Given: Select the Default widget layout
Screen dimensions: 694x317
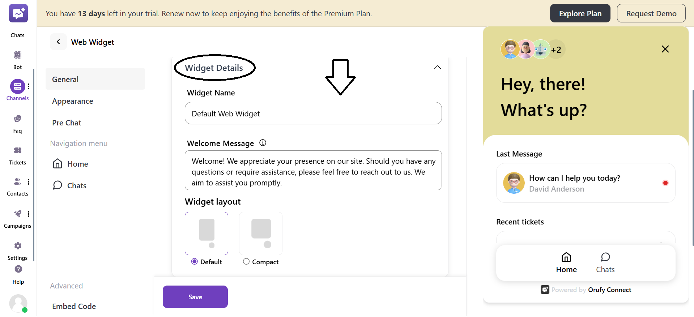Looking at the screenshot, I should tap(194, 261).
